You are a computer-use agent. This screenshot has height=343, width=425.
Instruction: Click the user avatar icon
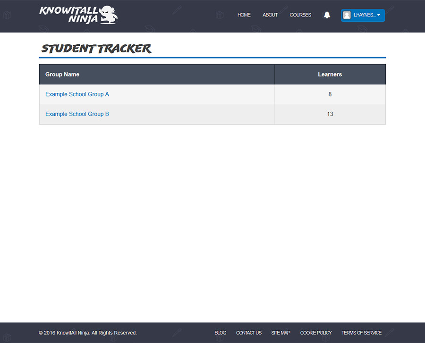[x=347, y=15]
